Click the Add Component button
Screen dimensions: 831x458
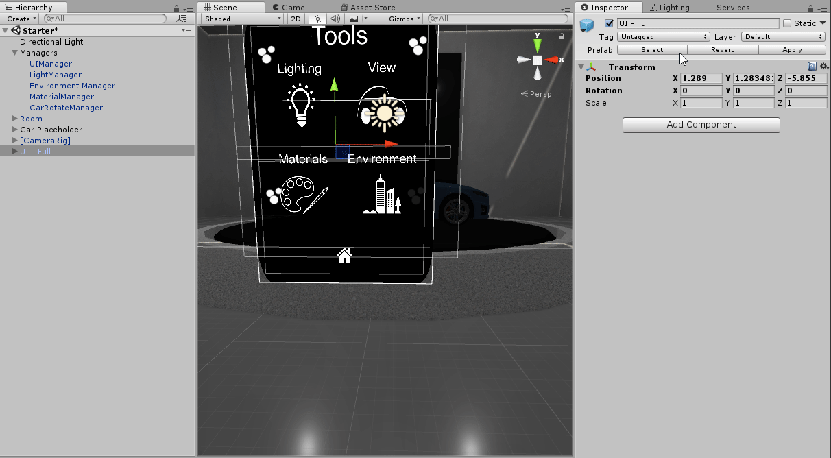[x=701, y=125]
